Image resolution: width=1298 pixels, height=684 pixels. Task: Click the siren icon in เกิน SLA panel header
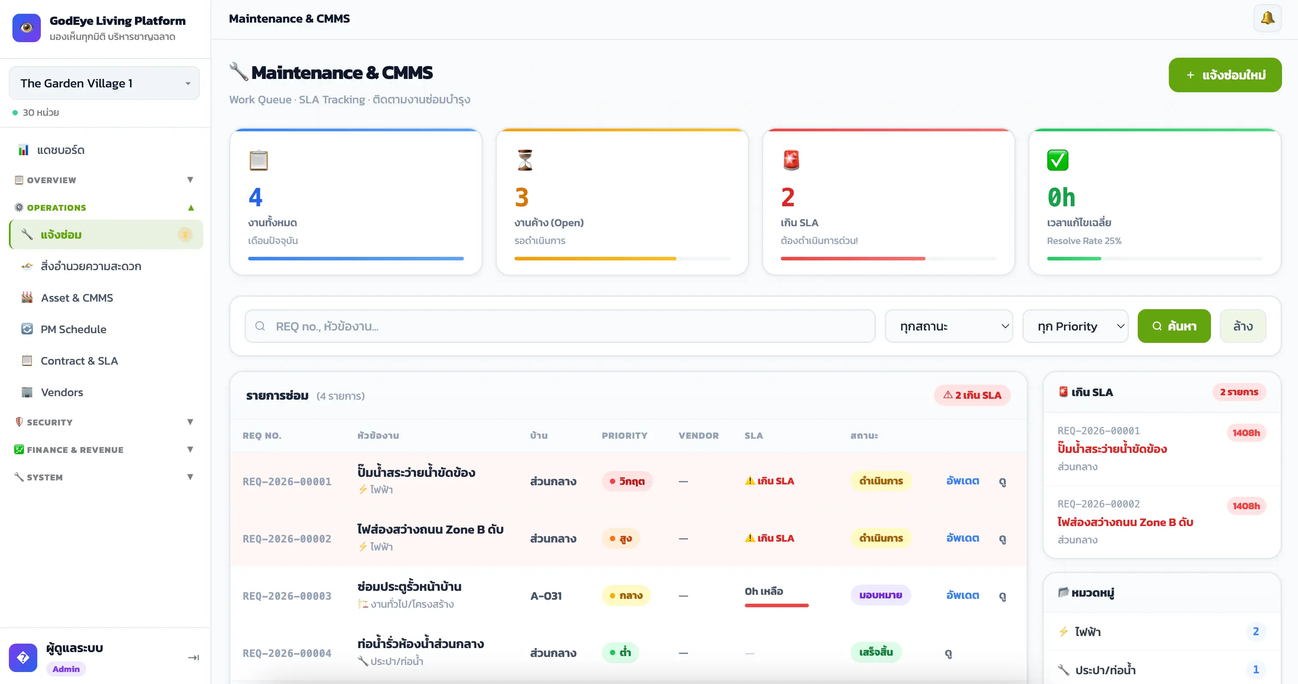click(1063, 391)
